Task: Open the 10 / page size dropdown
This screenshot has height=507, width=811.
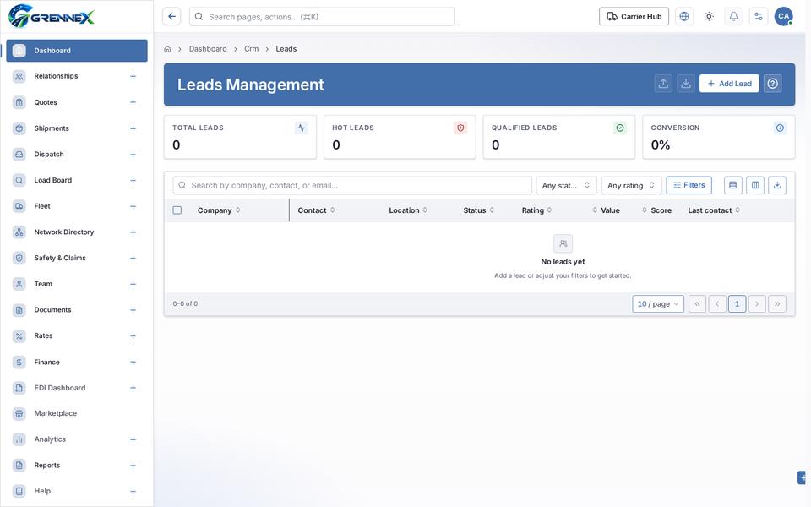Action: 658,303
